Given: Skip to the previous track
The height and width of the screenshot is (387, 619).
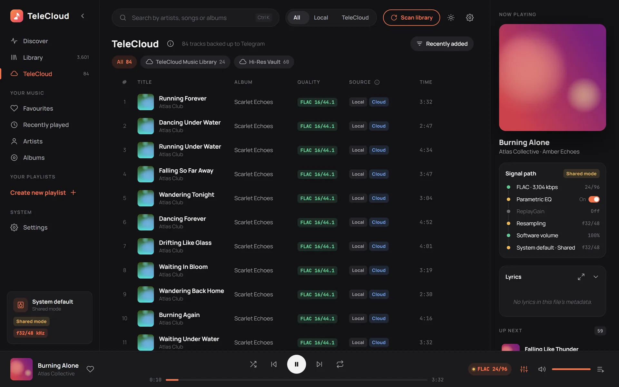Looking at the screenshot, I should point(274,364).
